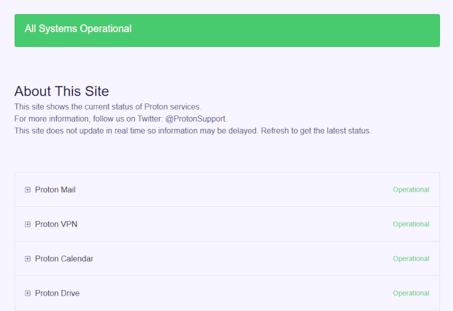Click the @ProtonSupport Twitter handle text
The image size is (453, 311).
tap(196, 119)
